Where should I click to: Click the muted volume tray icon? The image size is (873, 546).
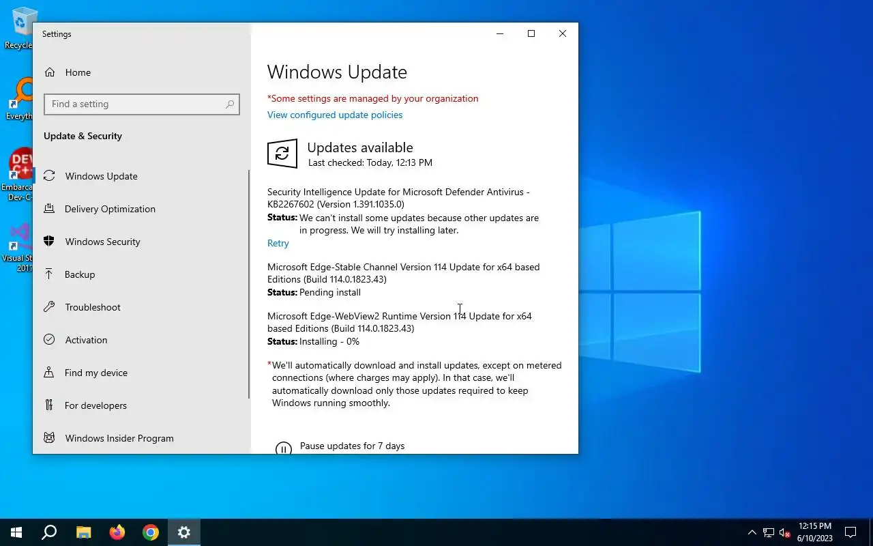click(784, 532)
